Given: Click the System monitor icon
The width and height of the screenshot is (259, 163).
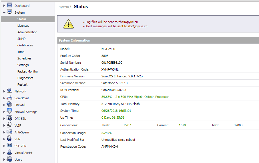Looking at the screenshot, I should pos(9,12).
